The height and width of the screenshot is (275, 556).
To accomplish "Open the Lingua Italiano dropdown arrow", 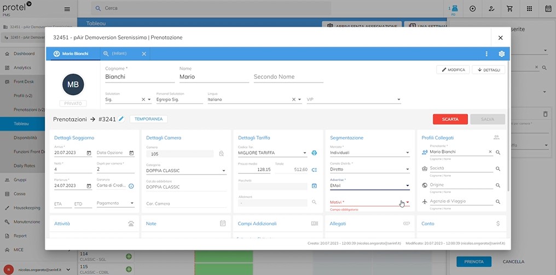I will click(300, 100).
